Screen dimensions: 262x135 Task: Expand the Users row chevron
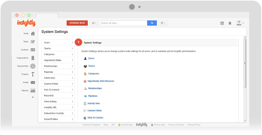[x=72, y=43]
